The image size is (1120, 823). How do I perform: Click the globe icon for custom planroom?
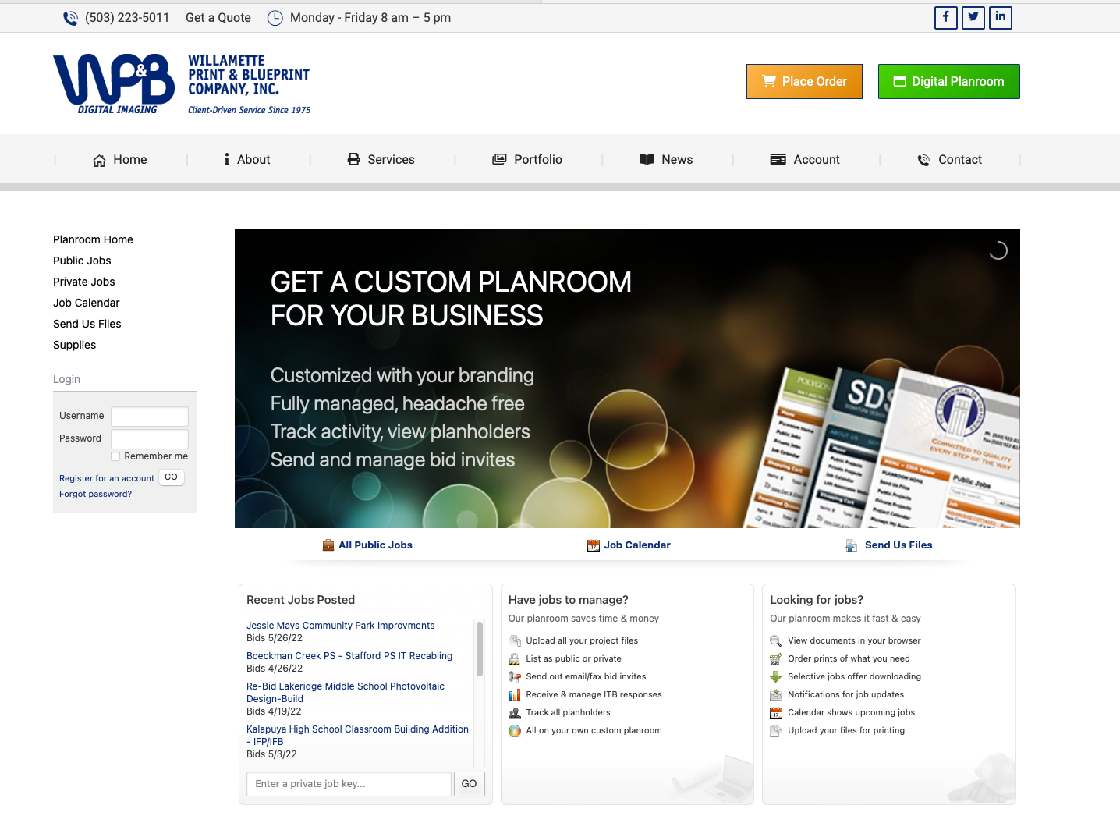(515, 731)
